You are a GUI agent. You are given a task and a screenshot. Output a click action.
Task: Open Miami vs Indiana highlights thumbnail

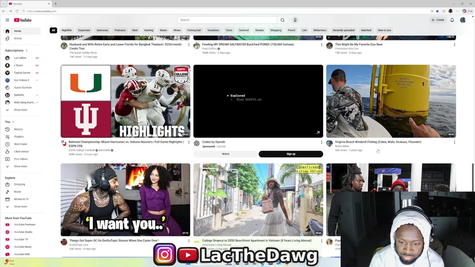click(x=125, y=101)
